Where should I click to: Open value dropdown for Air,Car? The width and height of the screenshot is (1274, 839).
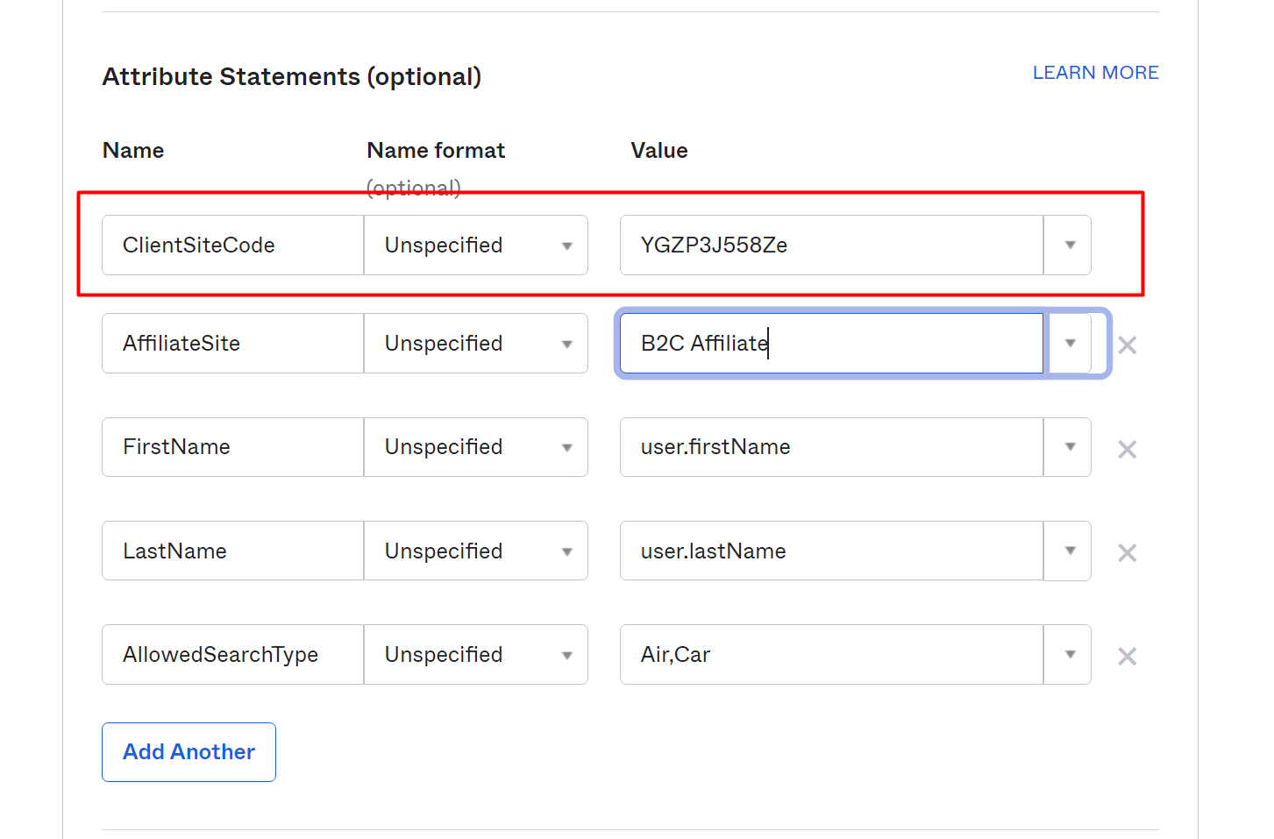(x=1069, y=654)
